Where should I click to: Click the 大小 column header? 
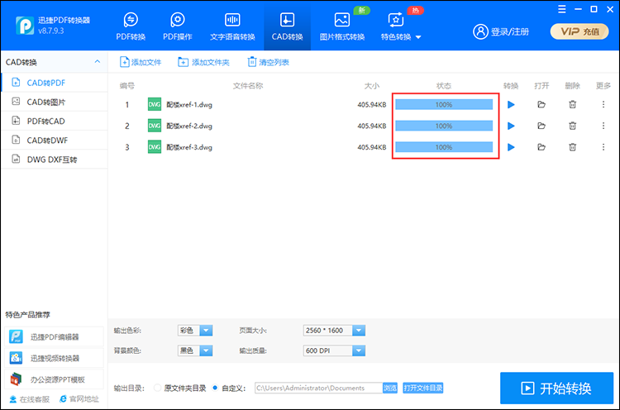[x=372, y=86]
